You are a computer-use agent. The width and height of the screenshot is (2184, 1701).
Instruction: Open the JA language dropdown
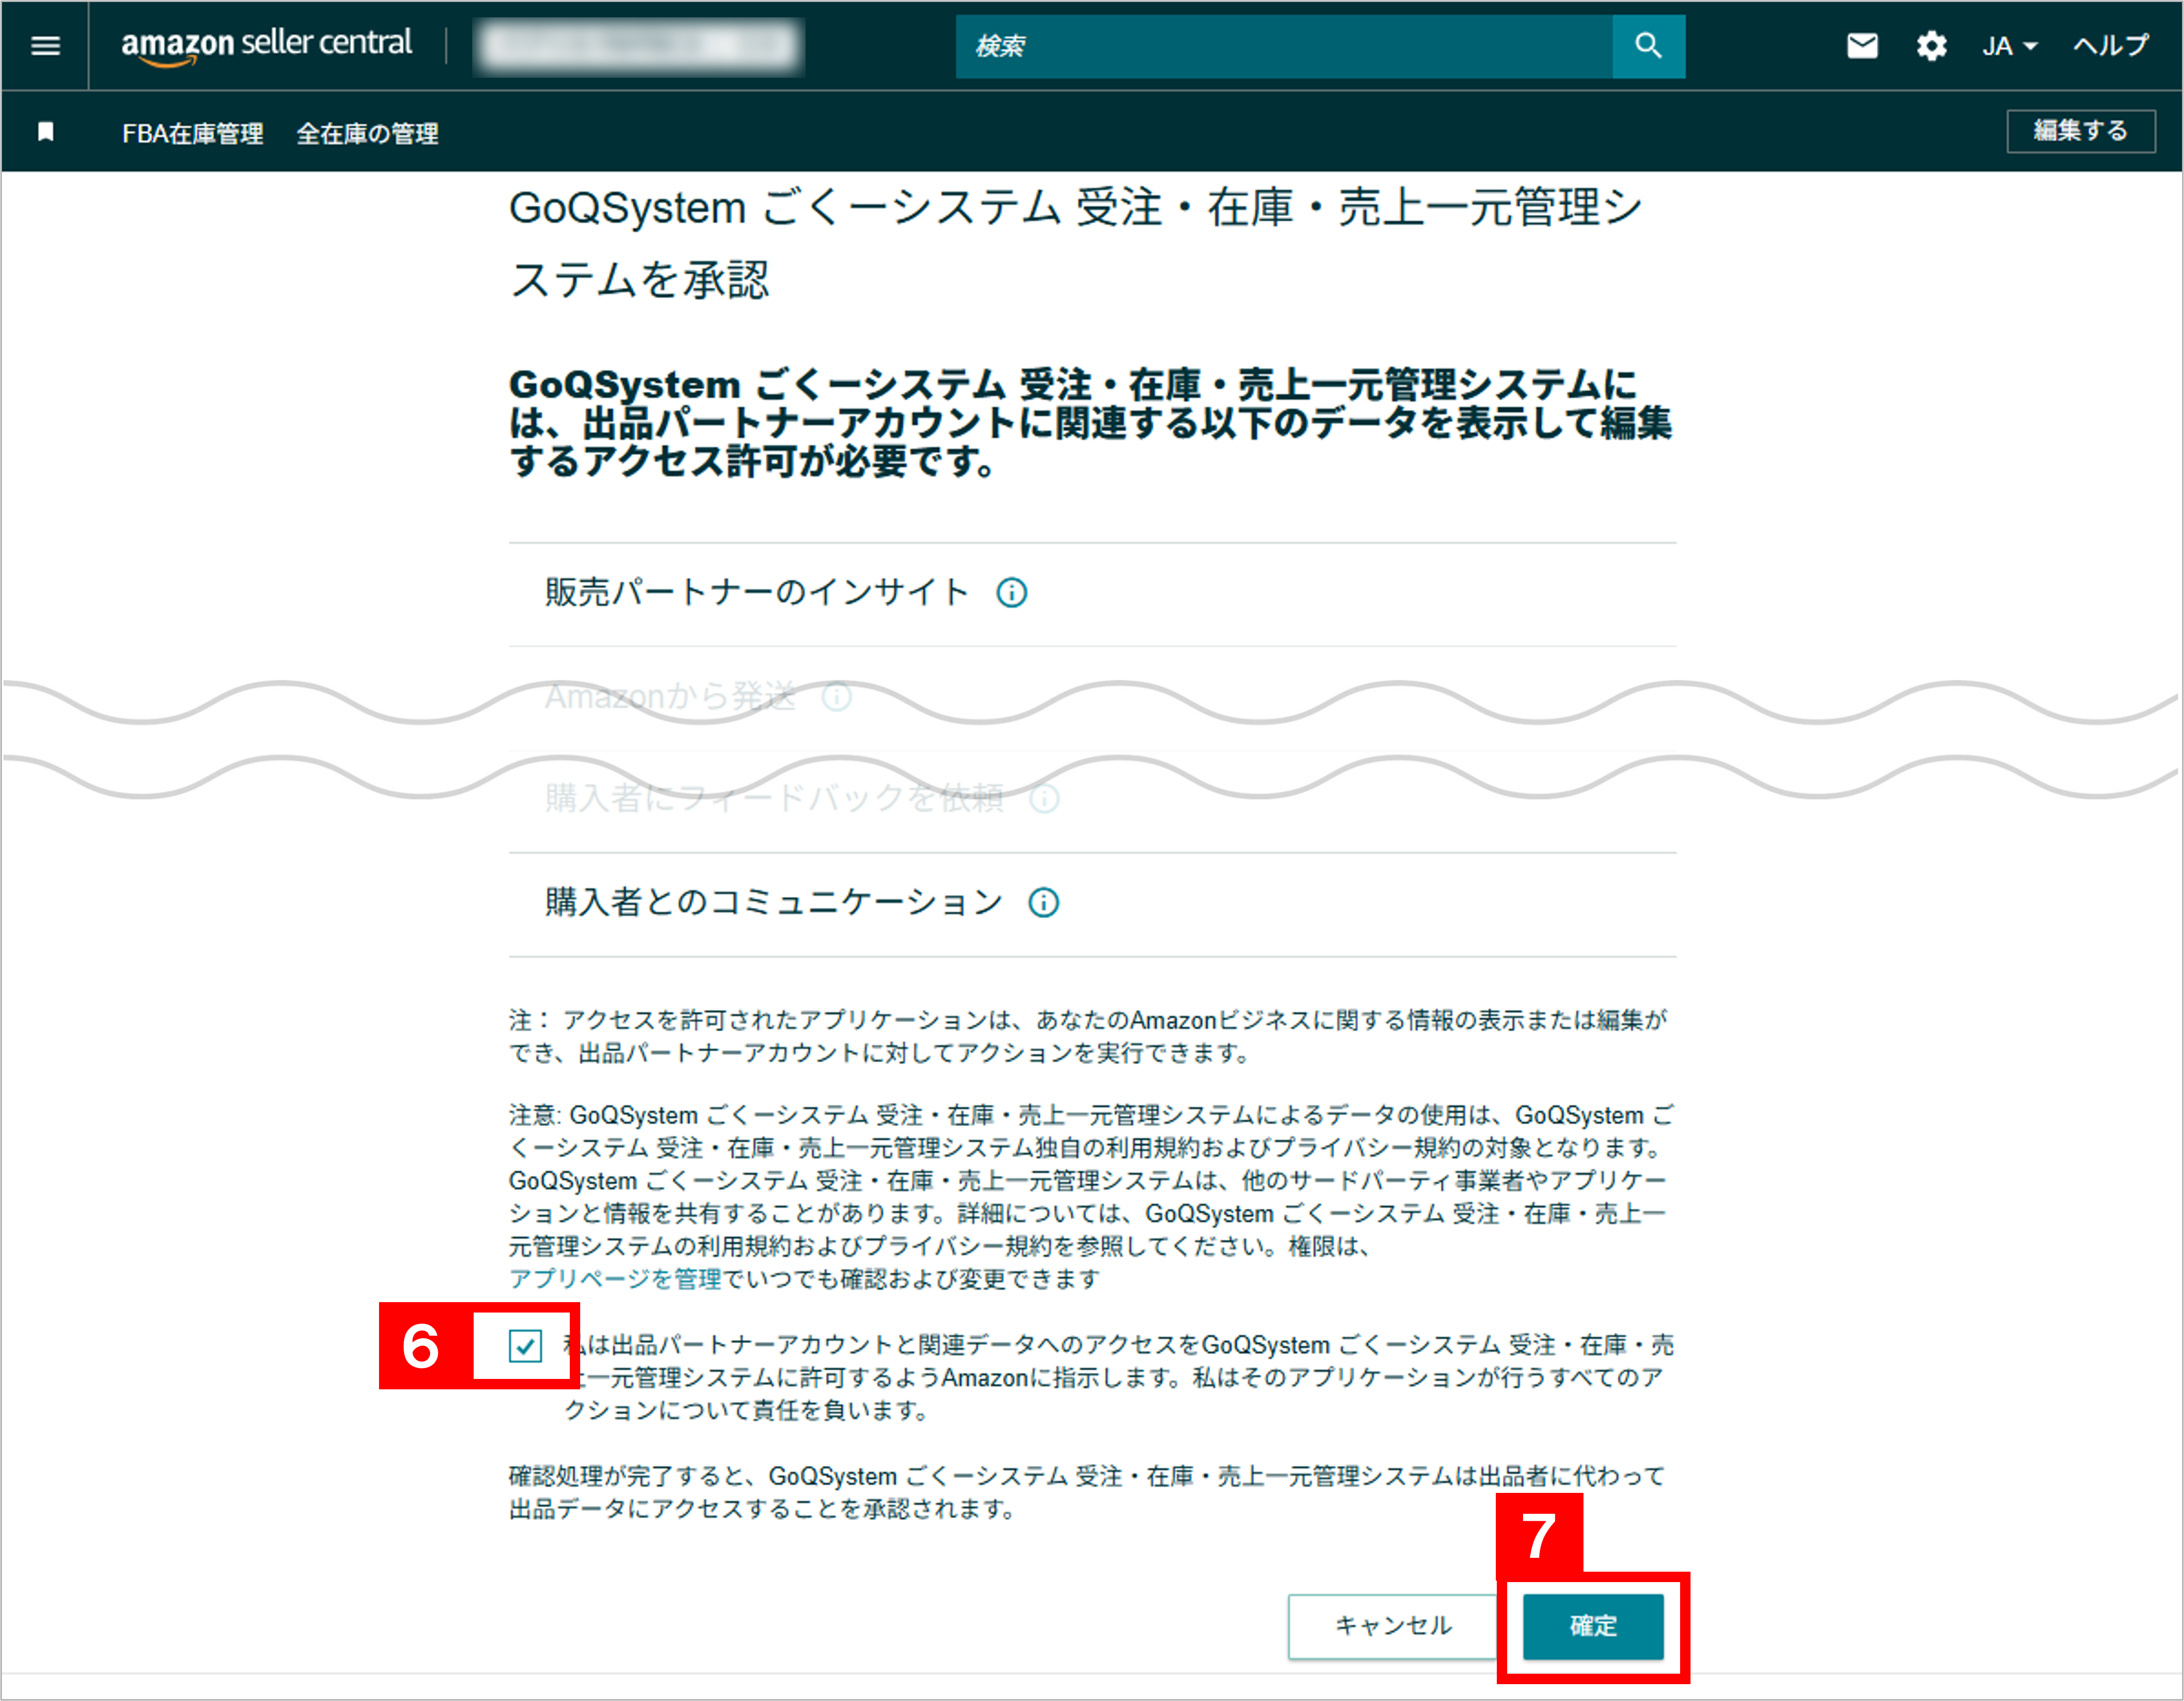pyautogui.click(x=2009, y=46)
